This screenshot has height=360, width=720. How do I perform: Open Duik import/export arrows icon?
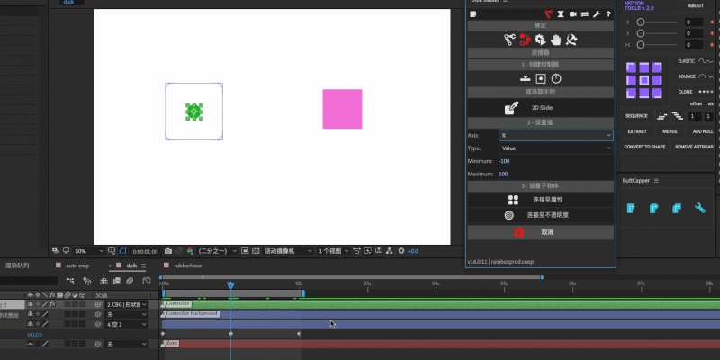(584, 14)
